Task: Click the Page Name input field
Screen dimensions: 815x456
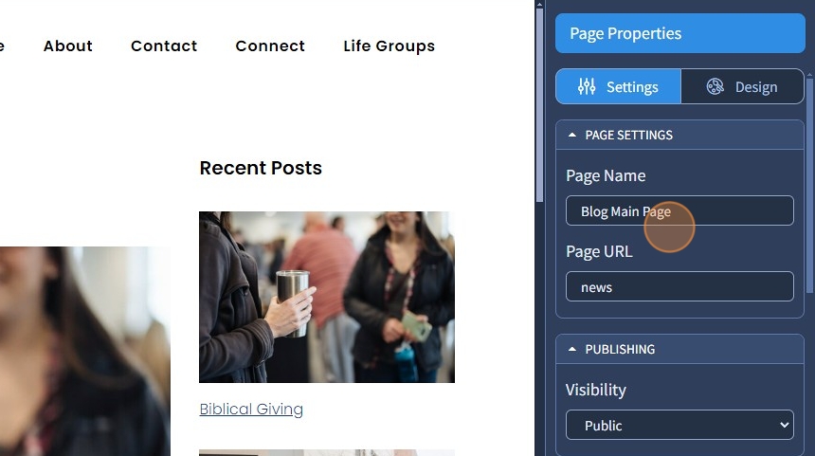Action: [x=679, y=210]
